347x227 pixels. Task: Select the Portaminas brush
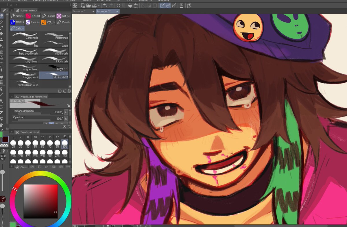point(54,36)
